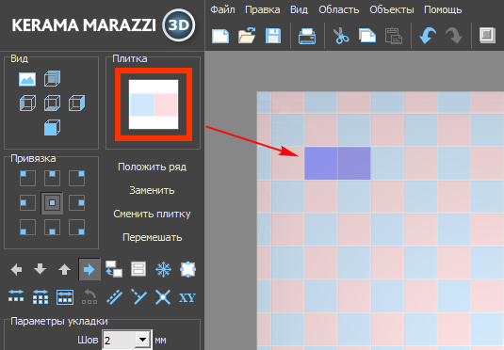
Task: Set anchor to top-left corner
Action: [x=27, y=179]
